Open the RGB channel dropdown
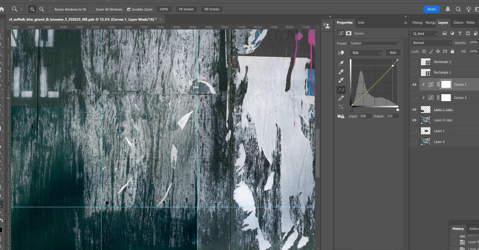Screen dimensions: 479x250 (x=366, y=53)
